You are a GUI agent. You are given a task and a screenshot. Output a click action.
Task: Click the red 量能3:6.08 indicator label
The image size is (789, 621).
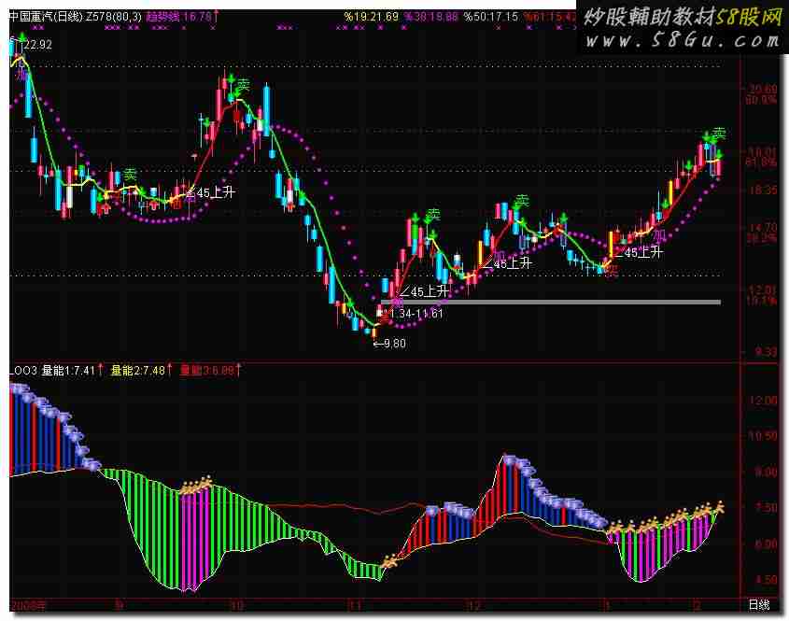206,372
